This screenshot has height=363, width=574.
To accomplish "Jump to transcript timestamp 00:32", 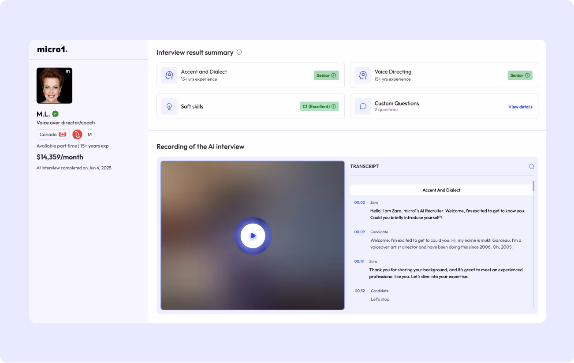I will coord(360,291).
